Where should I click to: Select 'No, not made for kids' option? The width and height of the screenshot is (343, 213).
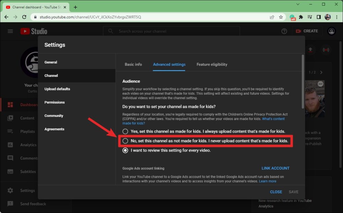tap(125, 141)
